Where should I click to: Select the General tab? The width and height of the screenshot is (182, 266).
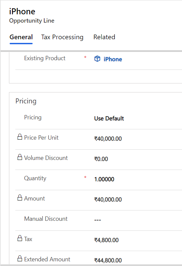point(21,37)
